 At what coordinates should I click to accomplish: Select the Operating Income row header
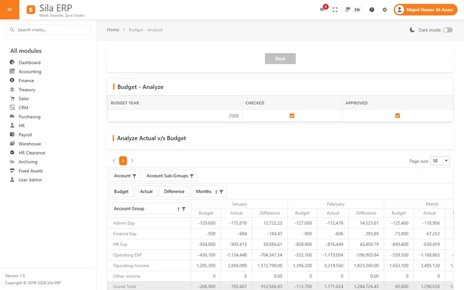pyautogui.click(x=149, y=266)
